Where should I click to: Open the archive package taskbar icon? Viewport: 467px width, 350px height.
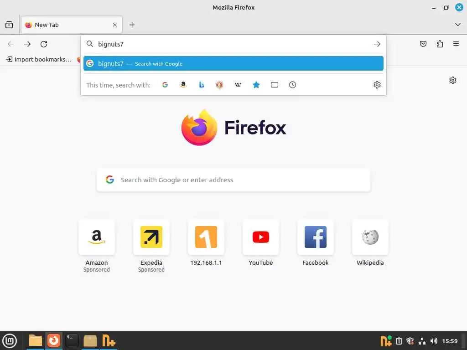[x=90, y=341]
